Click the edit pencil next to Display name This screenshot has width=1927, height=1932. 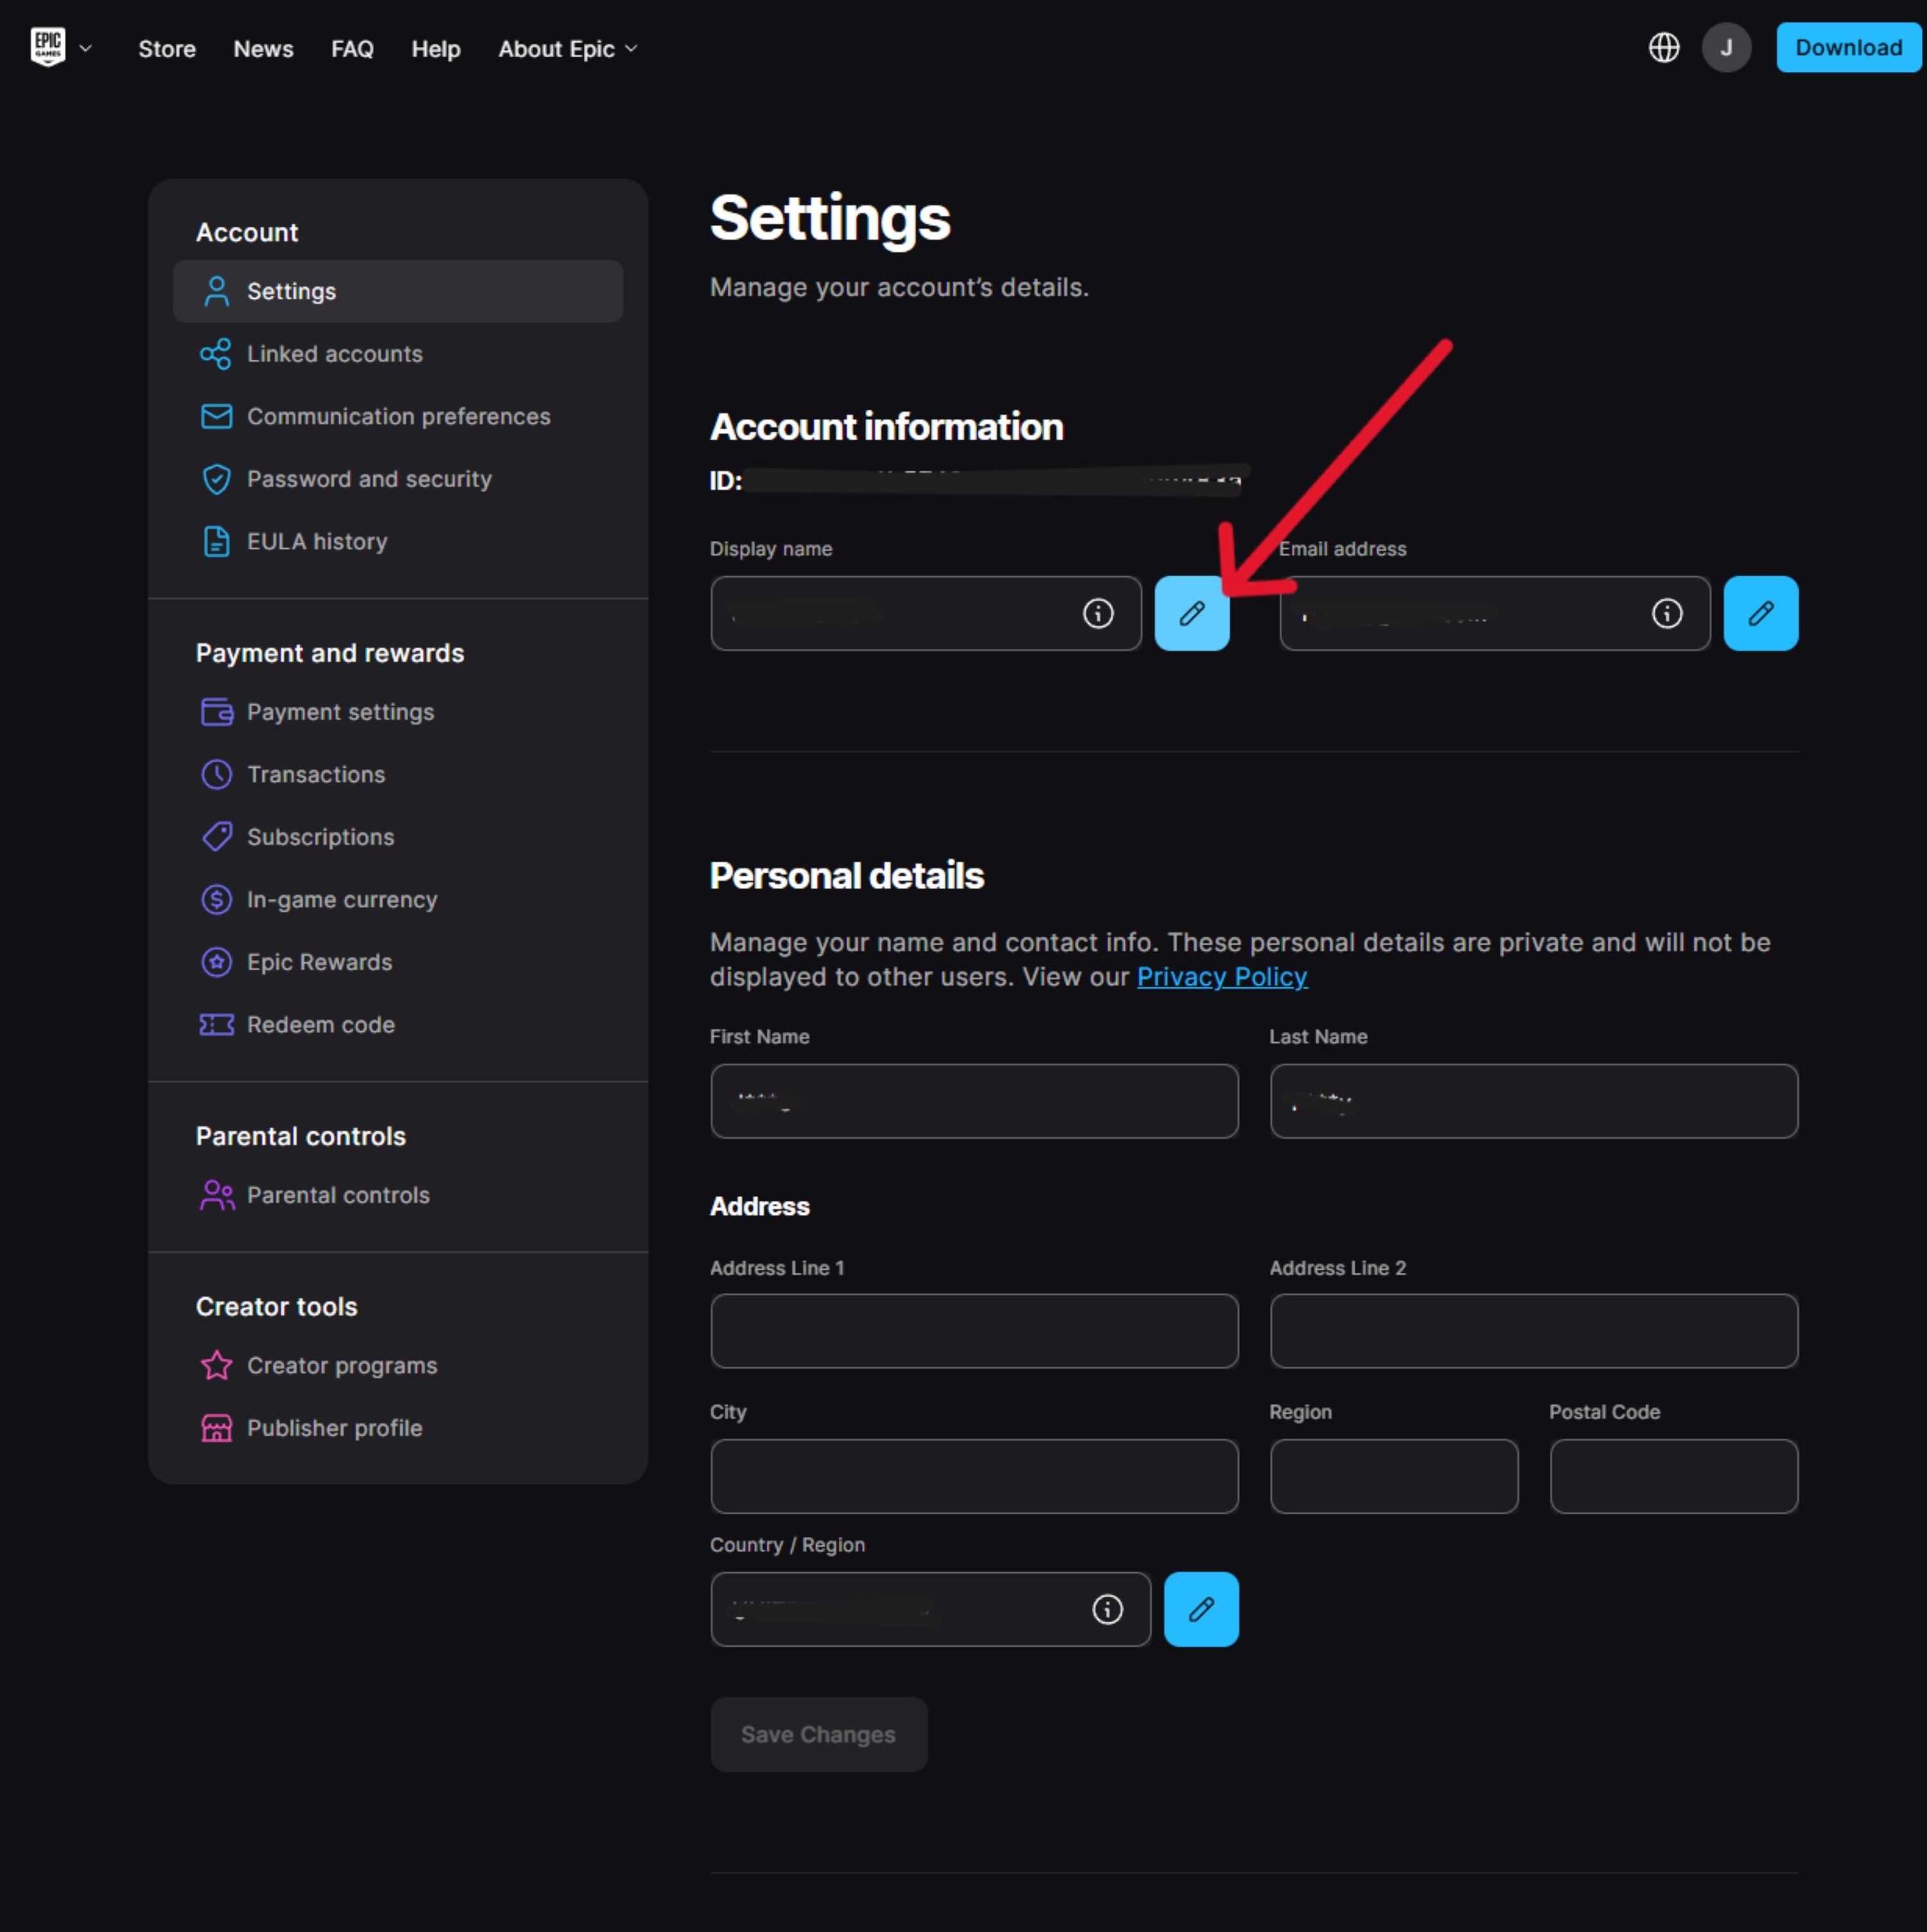coord(1192,613)
